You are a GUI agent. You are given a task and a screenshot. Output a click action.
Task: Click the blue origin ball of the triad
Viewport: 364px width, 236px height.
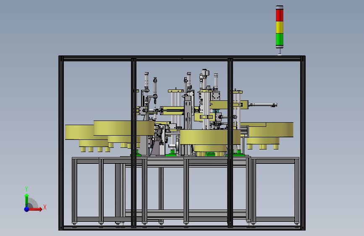tap(27, 209)
